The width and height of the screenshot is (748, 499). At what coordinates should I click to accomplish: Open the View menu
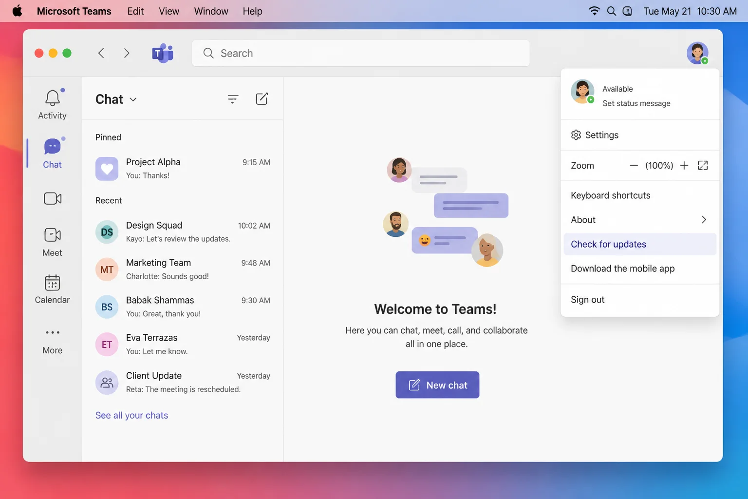pos(169,11)
